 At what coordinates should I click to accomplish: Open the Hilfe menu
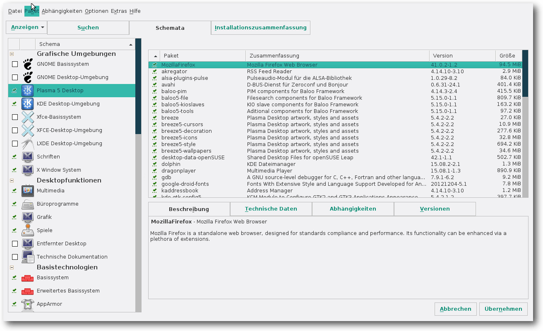pos(135,11)
